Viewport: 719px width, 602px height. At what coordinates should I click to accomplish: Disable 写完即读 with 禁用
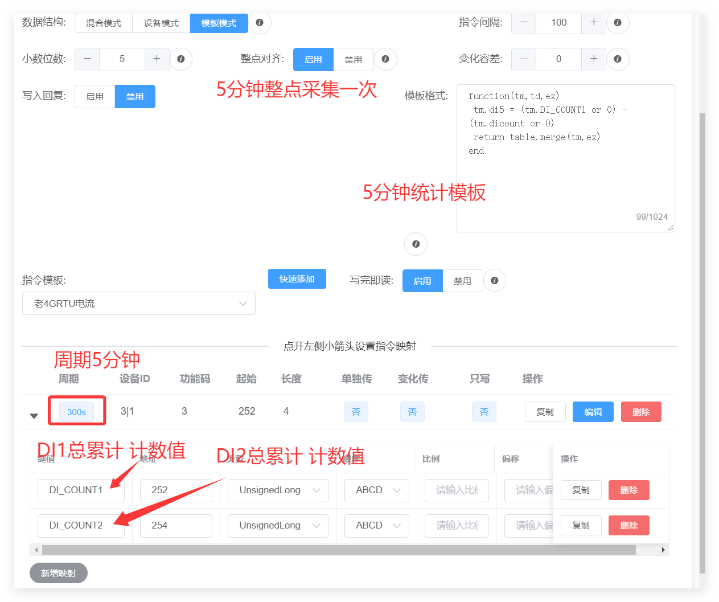pyautogui.click(x=463, y=281)
